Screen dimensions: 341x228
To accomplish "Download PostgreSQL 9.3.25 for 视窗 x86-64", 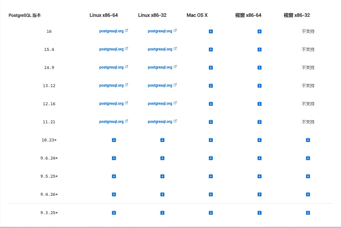I will tap(260, 213).
